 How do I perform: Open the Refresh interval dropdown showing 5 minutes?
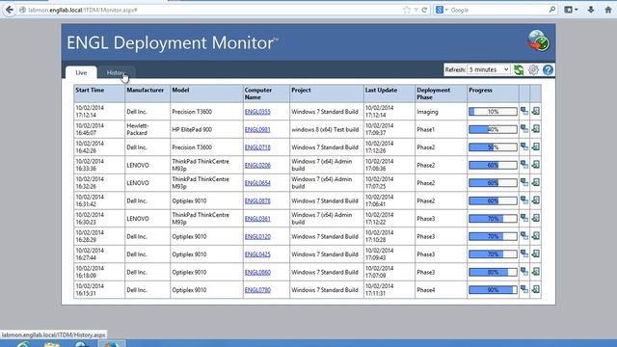pyautogui.click(x=489, y=69)
